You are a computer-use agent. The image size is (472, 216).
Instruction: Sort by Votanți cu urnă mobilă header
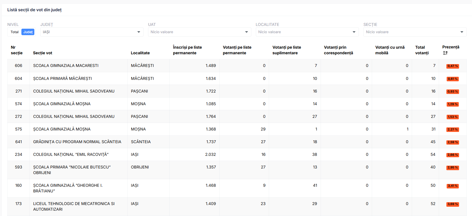click(390, 50)
